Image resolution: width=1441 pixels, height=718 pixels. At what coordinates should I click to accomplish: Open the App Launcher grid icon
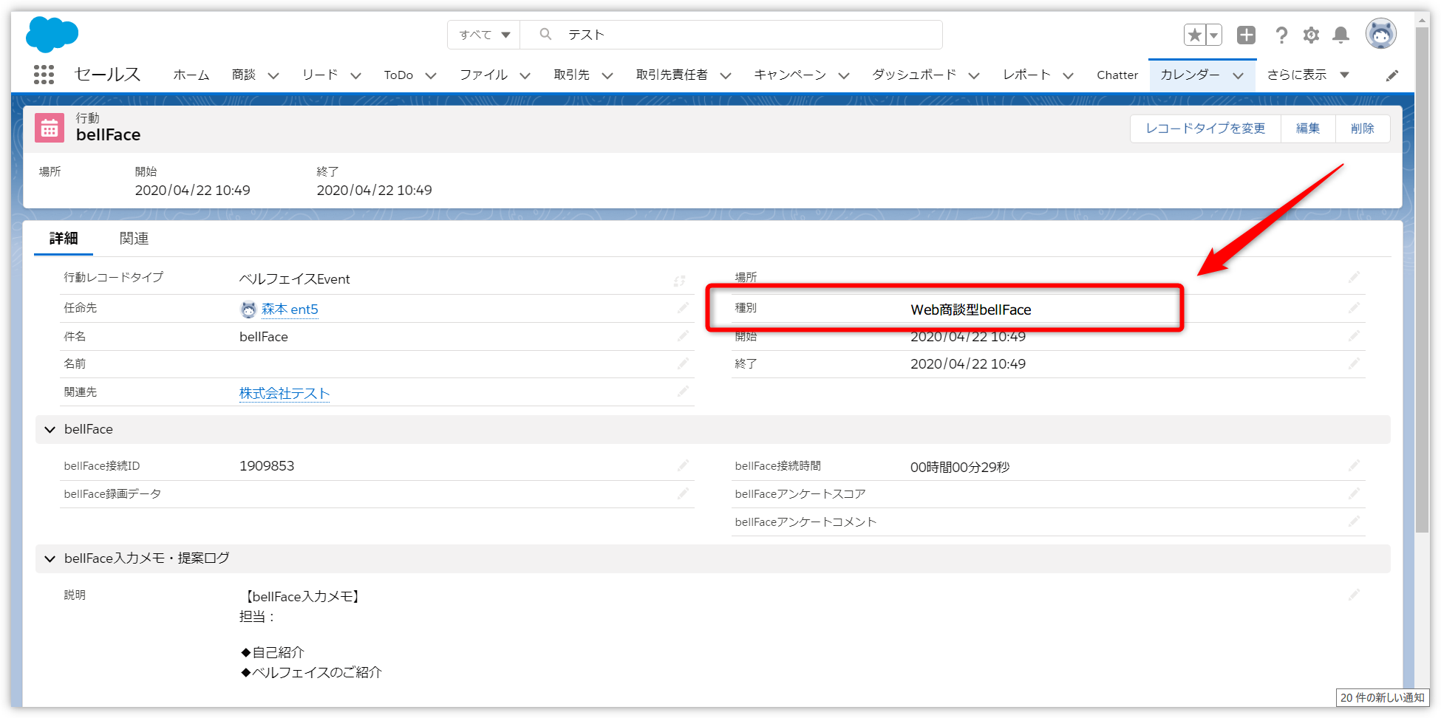pyautogui.click(x=44, y=75)
